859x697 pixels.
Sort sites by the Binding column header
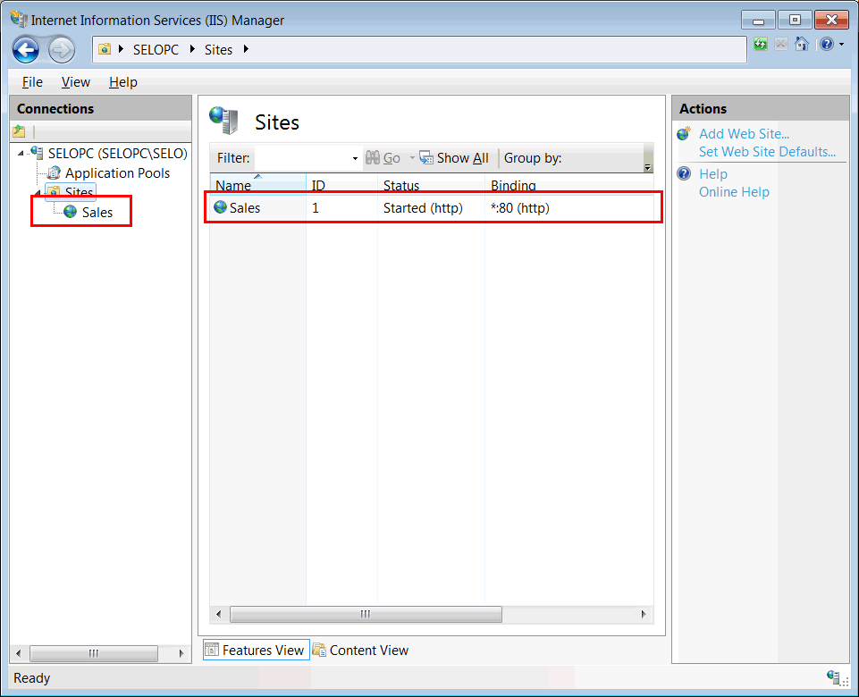pyautogui.click(x=568, y=183)
